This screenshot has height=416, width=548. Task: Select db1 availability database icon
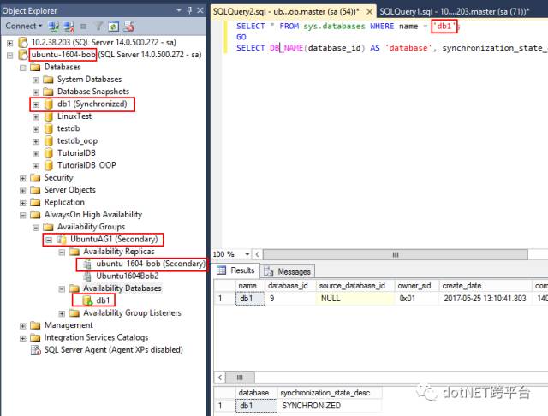(x=87, y=300)
